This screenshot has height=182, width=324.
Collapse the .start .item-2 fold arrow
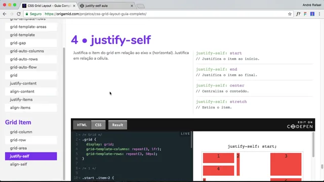(x=79, y=178)
